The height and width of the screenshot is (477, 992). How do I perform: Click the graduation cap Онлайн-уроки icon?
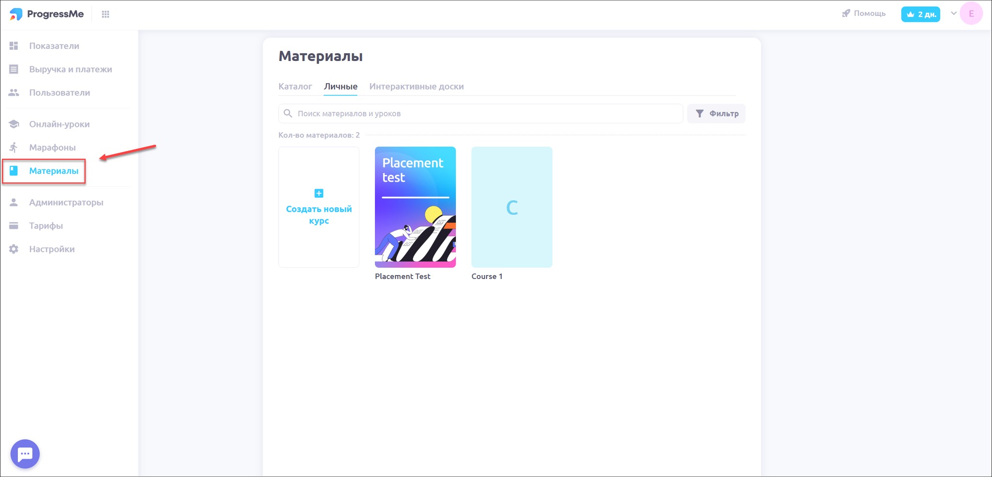[x=14, y=124]
